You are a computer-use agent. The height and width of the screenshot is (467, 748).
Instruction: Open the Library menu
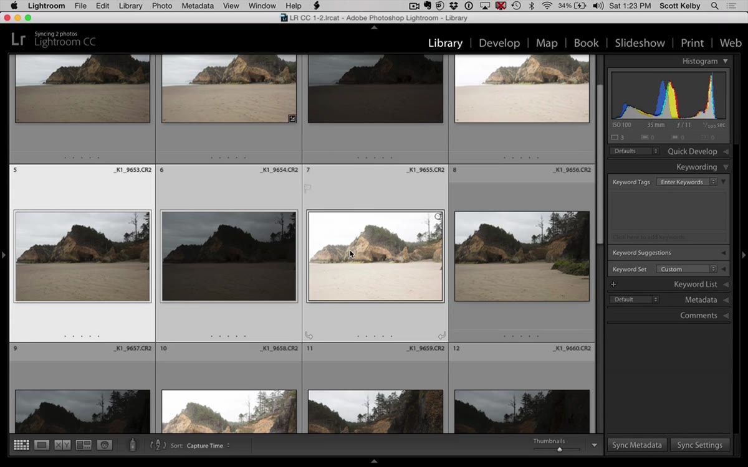point(130,6)
